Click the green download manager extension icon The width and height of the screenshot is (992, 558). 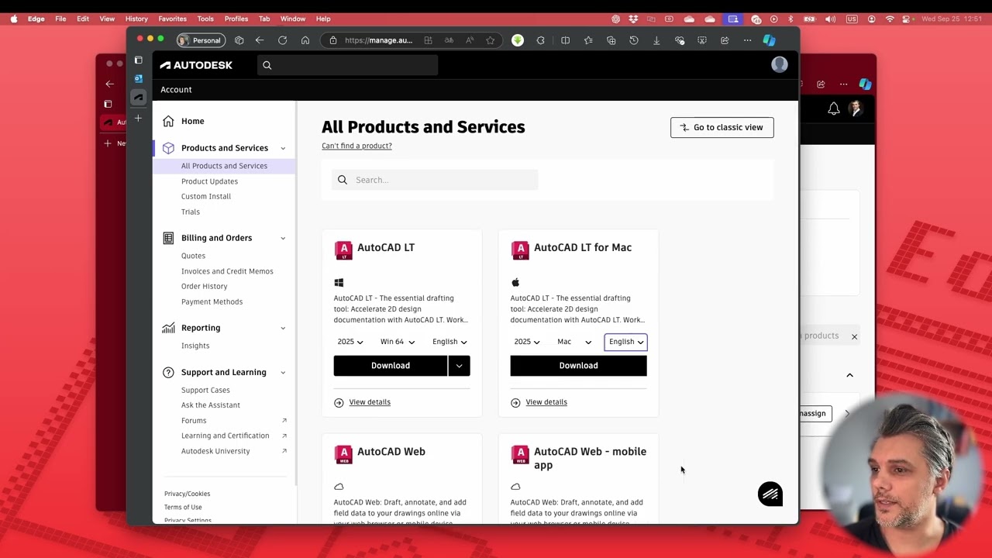pyautogui.click(x=518, y=40)
